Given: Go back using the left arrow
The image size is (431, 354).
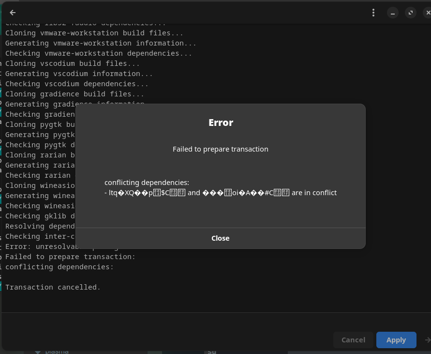Looking at the screenshot, I should click(x=13, y=13).
